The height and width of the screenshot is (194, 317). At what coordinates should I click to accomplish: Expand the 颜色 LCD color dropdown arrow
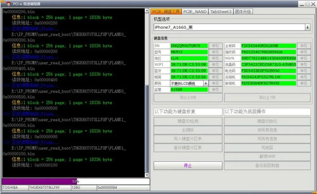coord(206,83)
